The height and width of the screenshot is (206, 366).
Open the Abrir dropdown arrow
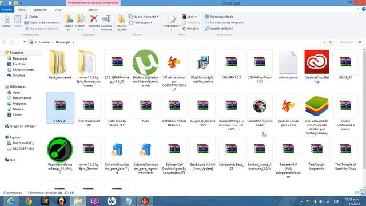pos(196,17)
